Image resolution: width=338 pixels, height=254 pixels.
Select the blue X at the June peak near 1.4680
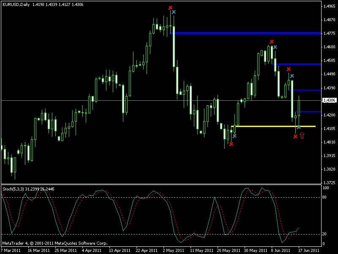(x=275, y=47)
